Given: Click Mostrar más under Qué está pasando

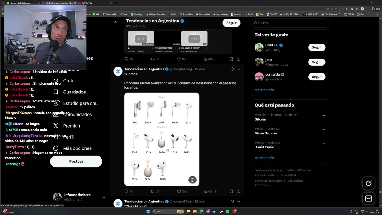Looking at the screenshot, I should [x=264, y=158].
